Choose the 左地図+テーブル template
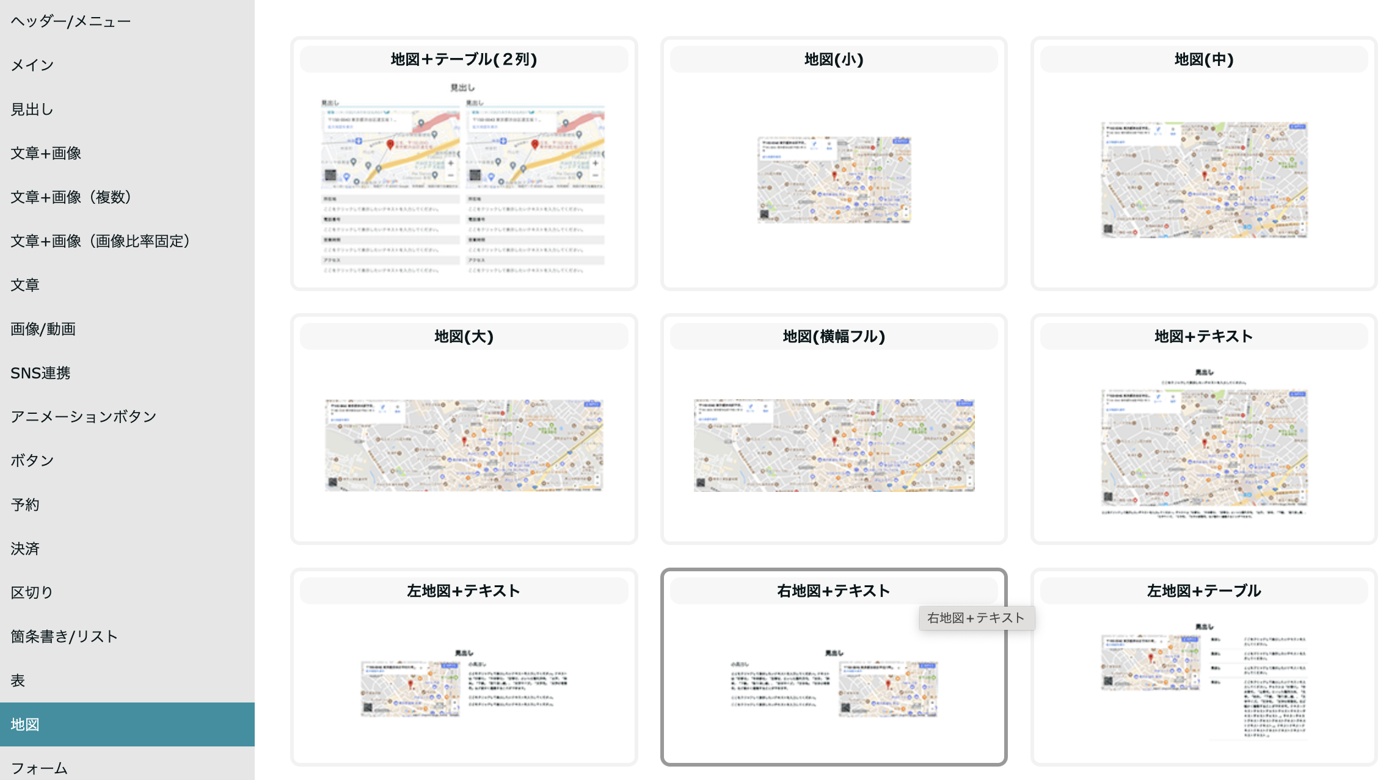 pos(1203,684)
